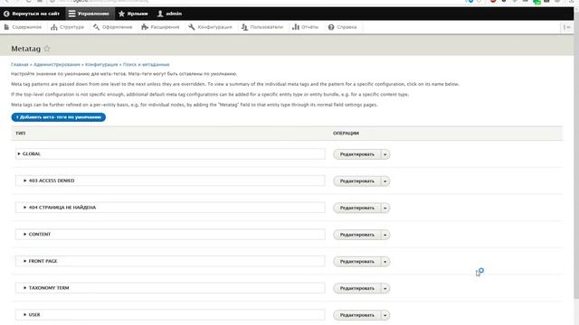Image resolution: width=579 pixels, height=325 pixels.
Task: Open the 'Конфигурация' menu
Action: point(210,27)
